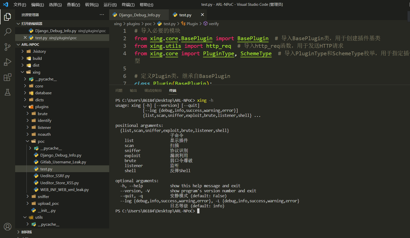The width and height of the screenshot is (410, 238).
Task: Switch to the 调试控制台 panel tab
Action: point(153,90)
